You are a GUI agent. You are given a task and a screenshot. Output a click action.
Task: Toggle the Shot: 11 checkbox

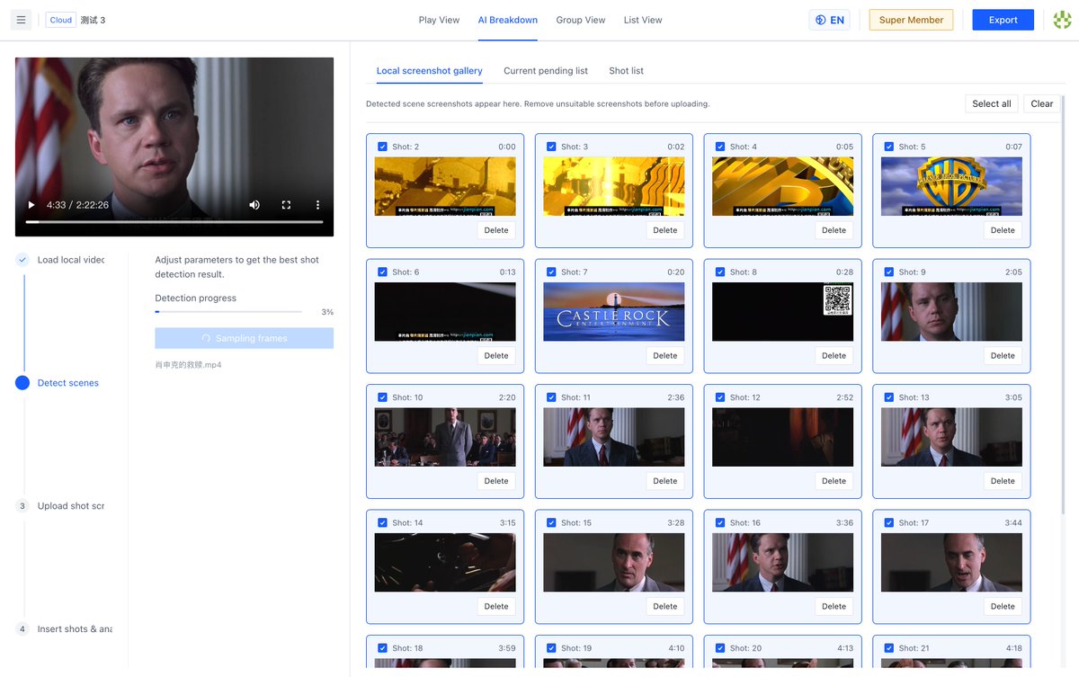tap(551, 397)
